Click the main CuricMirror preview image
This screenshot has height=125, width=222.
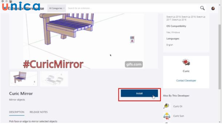pyautogui.click(x=84, y=41)
